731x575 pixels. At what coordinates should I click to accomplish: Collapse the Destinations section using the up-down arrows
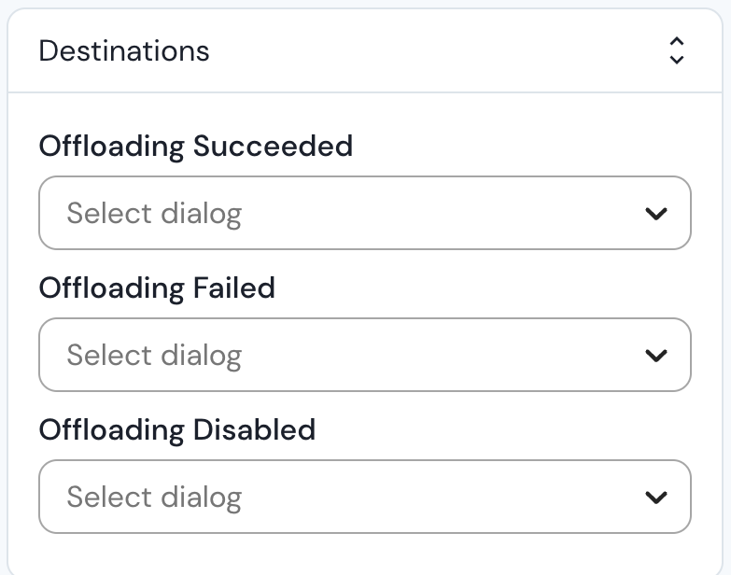tap(677, 50)
